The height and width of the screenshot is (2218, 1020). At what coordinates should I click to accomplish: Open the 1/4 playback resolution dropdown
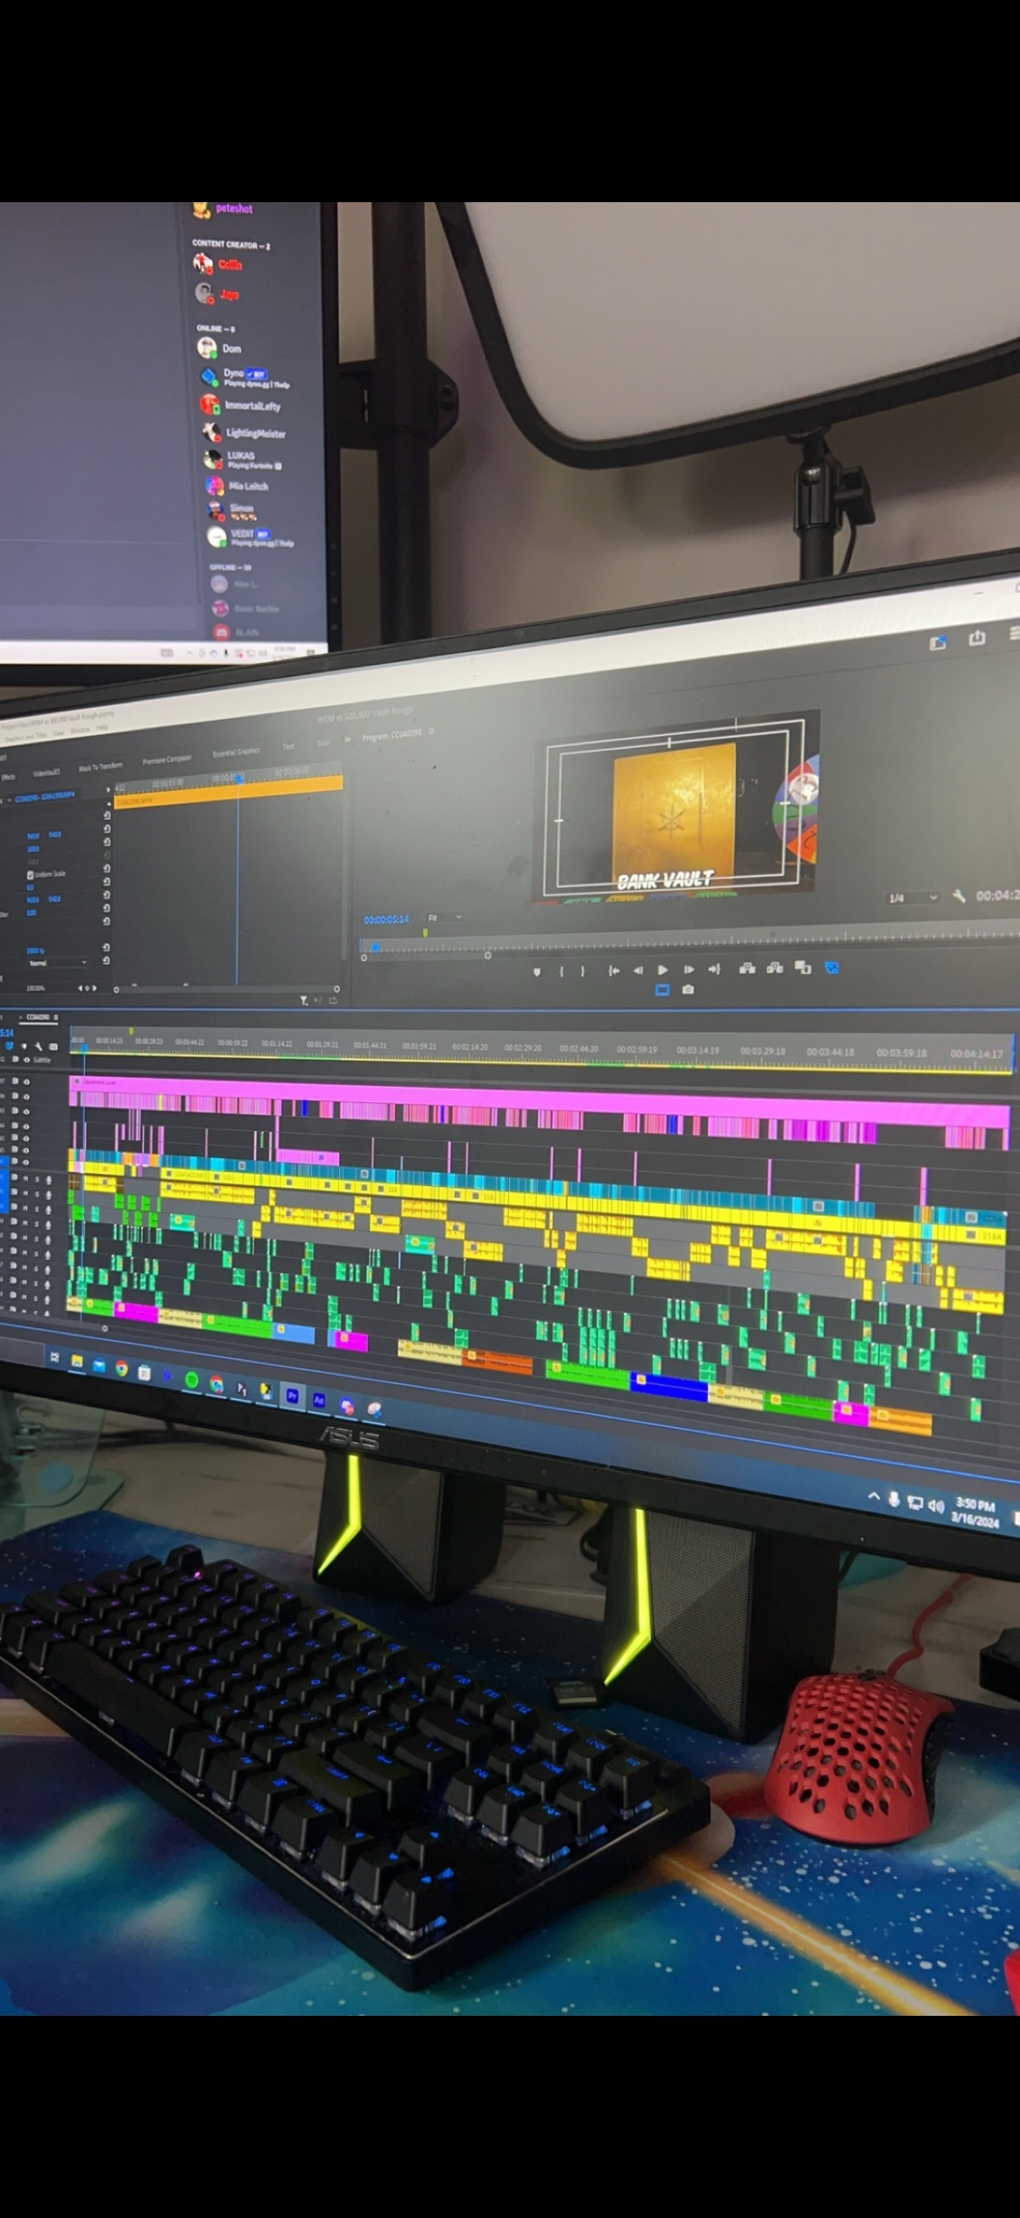click(x=913, y=898)
